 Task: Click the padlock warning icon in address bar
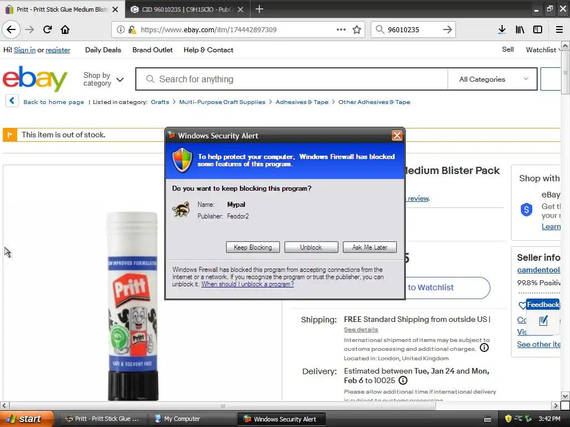point(132,29)
